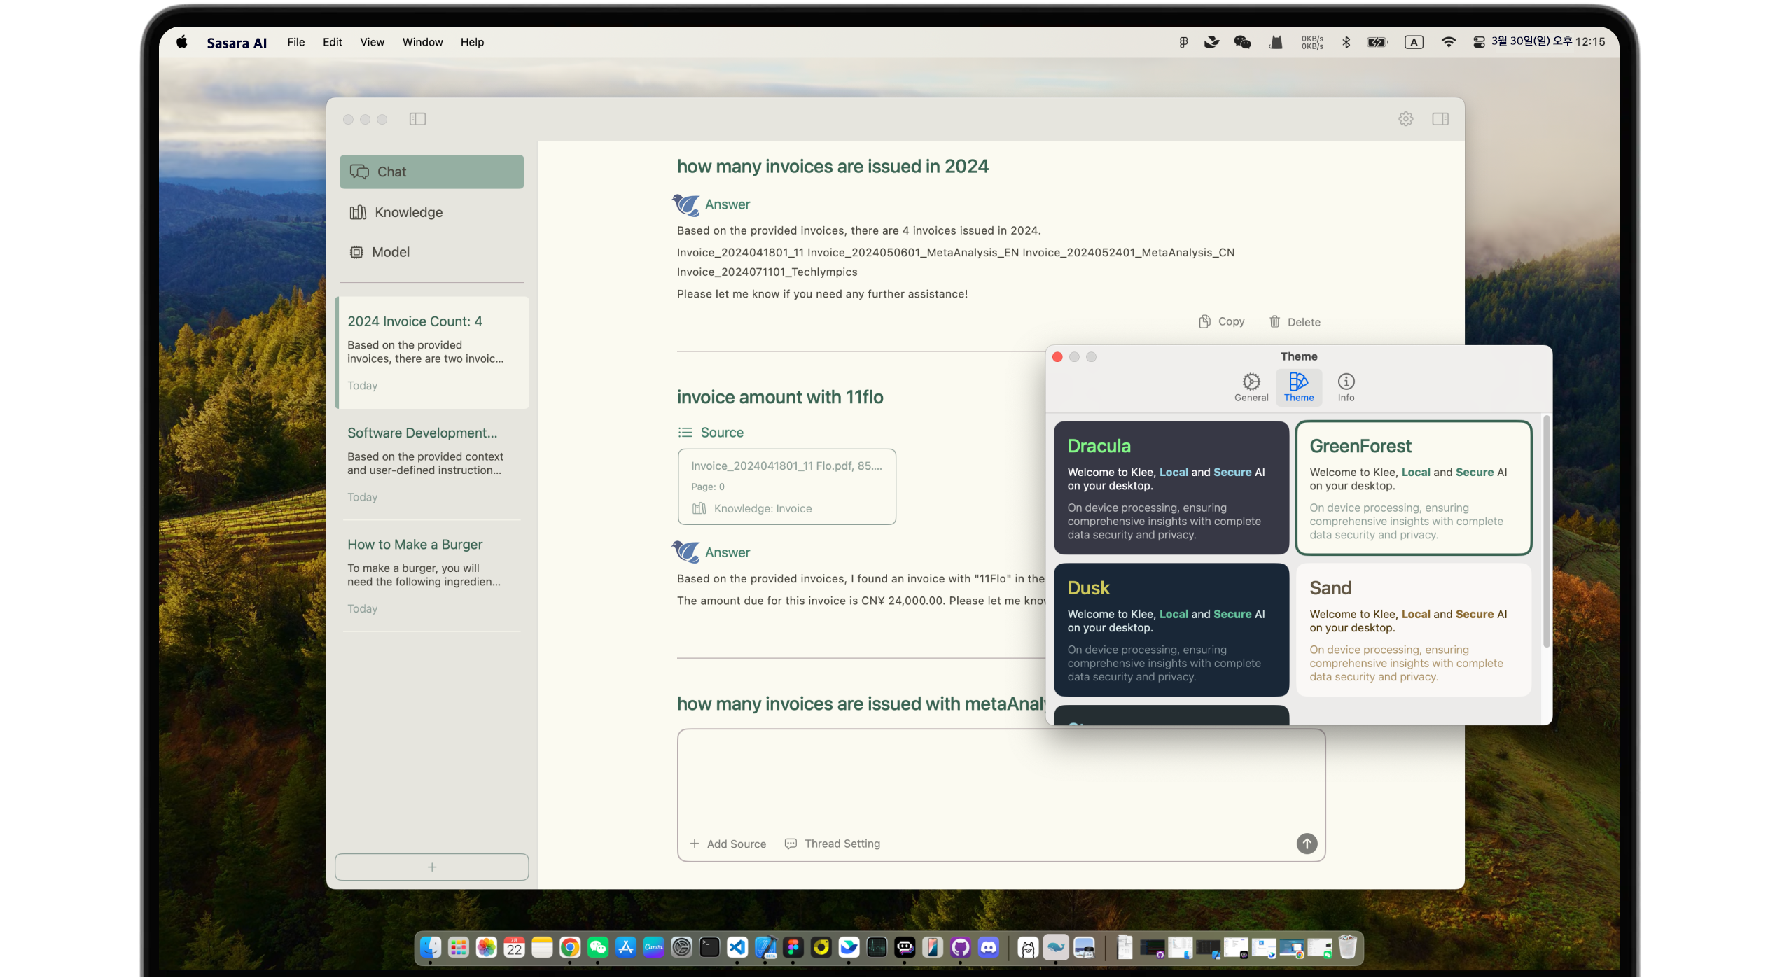Switch to General tab in preferences
This screenshot has height=978, width=1775.
coord(1251,387)
